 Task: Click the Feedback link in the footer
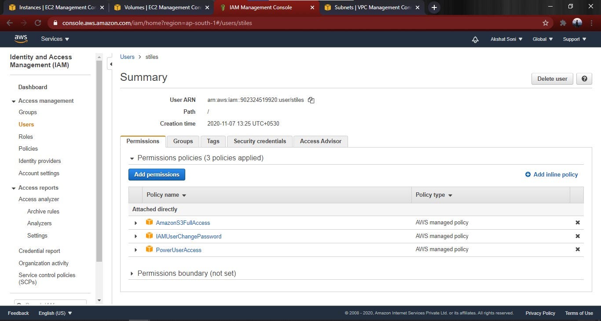click(x=18, y=313)
